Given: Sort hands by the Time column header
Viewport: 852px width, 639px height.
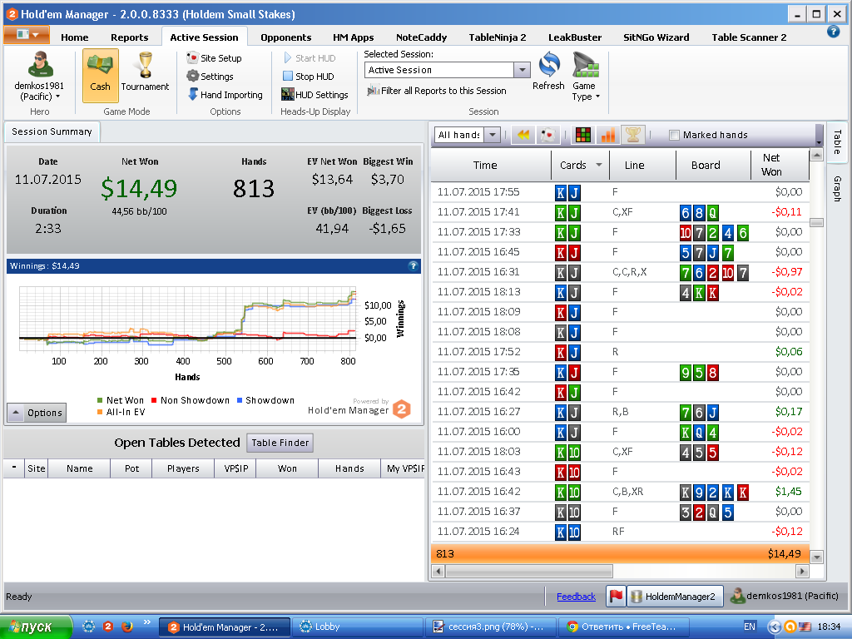Looking at the screenshot, I should pos(491,165).
